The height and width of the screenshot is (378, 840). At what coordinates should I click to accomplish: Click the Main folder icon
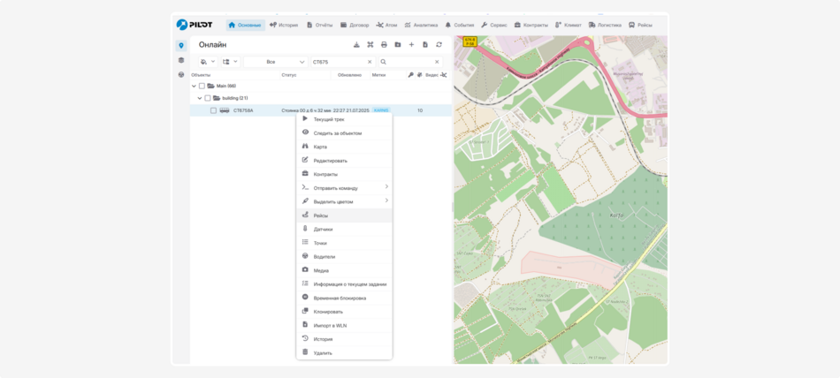[211, 86]
